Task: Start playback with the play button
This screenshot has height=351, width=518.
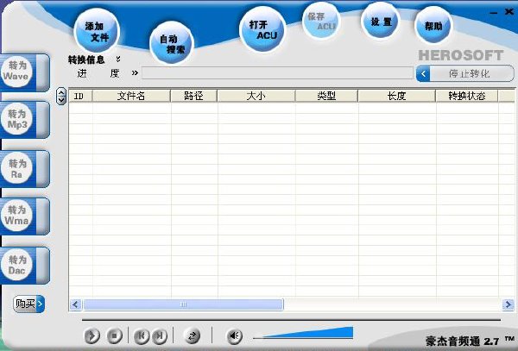Action: [x=92, y=335]
